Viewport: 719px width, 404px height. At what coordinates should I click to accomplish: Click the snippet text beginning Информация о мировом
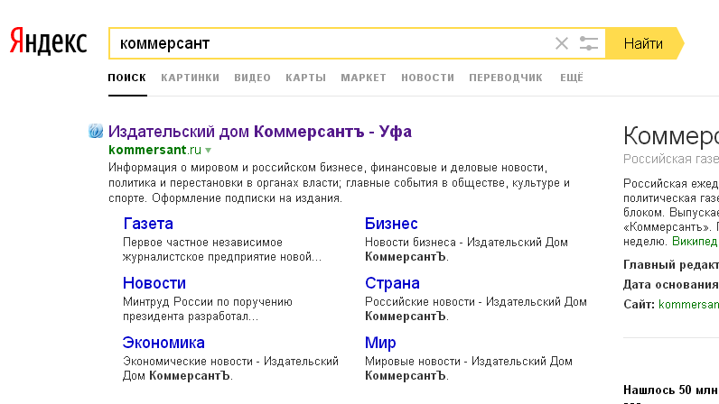point(340,183)
